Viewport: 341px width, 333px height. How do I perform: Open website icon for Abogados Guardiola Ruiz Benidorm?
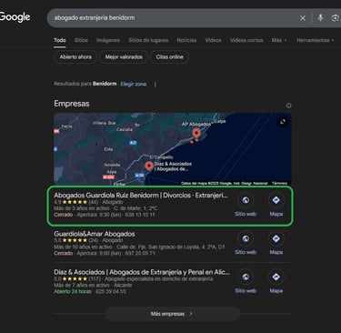[246, 200]
